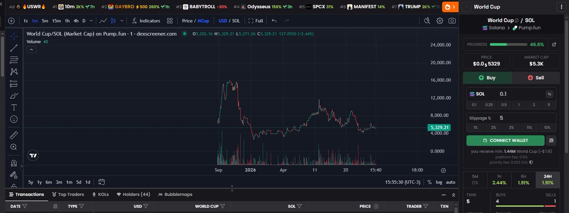
Task: Click the flame trending icon button
Action: (x=451, y=7)
